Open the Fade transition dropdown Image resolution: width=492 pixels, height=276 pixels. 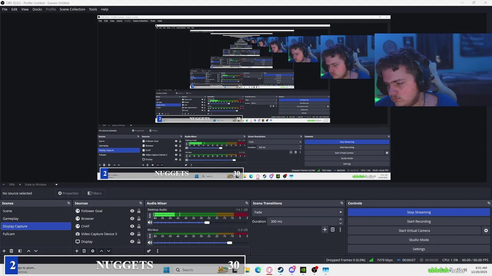point(298,212)
